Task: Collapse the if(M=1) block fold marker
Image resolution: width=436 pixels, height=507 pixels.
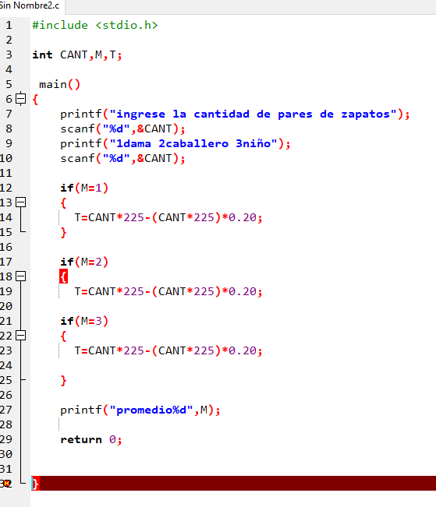Action: tap(21, 202)
